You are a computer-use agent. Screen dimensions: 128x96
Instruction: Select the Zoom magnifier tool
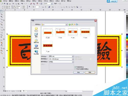(x=1, y=19)
